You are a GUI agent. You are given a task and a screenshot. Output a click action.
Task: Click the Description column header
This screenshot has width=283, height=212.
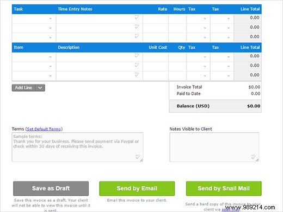click(x=69, y=47)
